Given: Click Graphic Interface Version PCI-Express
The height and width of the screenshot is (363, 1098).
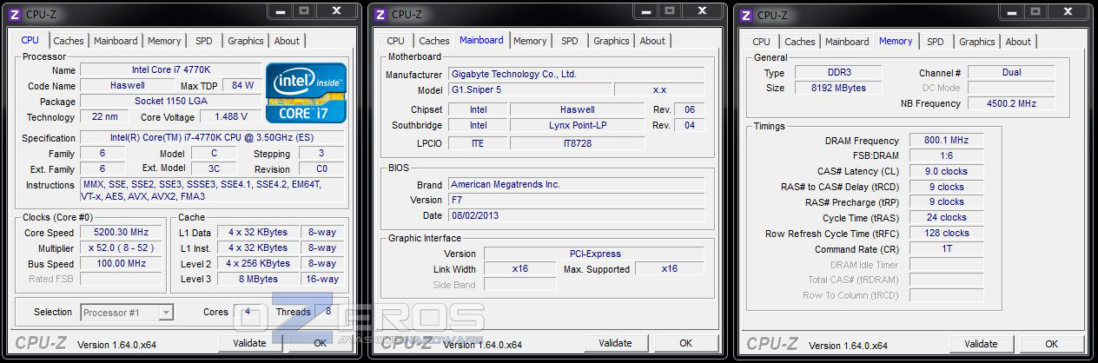Looking at the screenshot, I should [x=594, y=254].
